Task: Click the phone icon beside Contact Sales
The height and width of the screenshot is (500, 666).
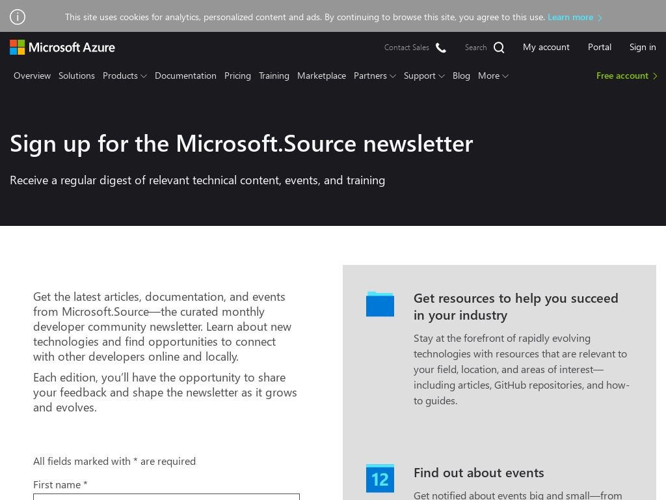Action: coord(440,48)
